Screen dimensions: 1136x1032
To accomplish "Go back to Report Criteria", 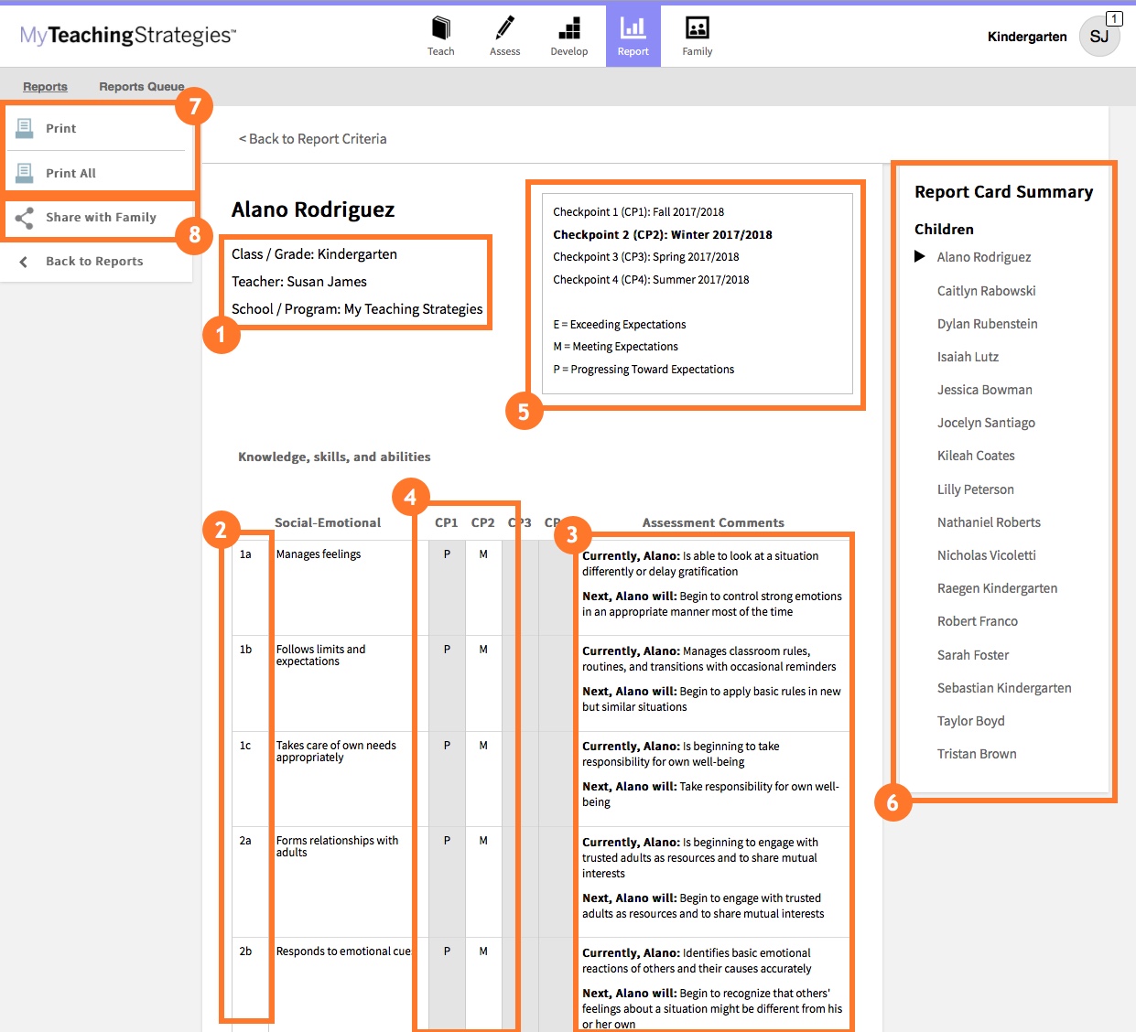I will pos(312,139).
